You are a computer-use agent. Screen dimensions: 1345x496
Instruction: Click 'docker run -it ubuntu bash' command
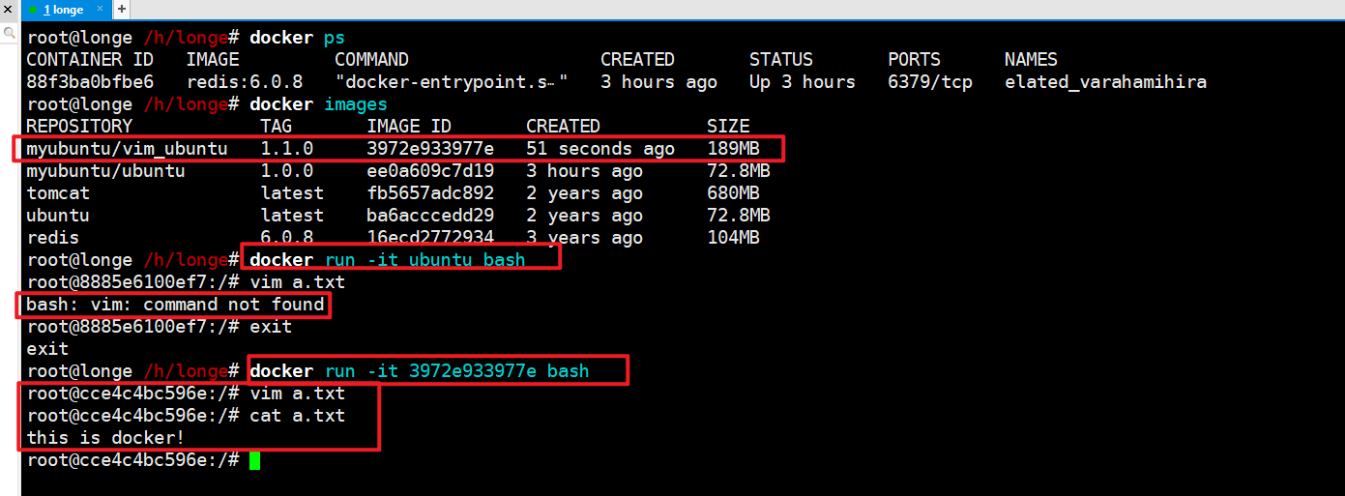tap(388, 260)
